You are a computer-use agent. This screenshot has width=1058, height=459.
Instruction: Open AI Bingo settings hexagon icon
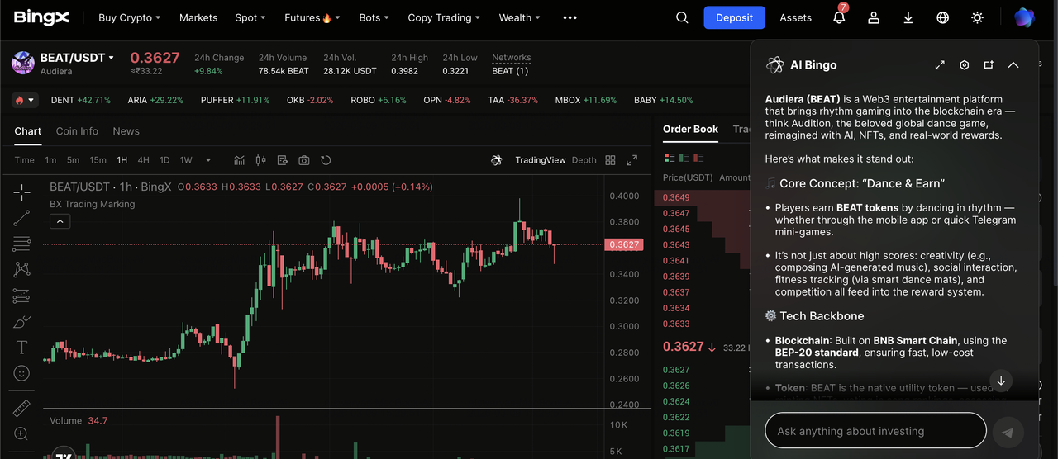coord(964,65)
